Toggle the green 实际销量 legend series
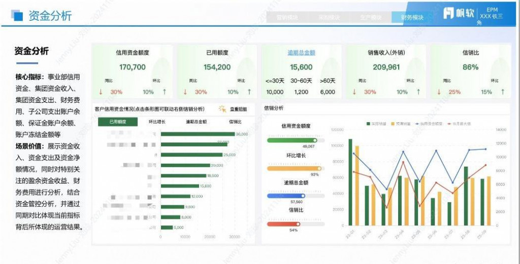The image size is (520, 264). [x=377, y=124]
